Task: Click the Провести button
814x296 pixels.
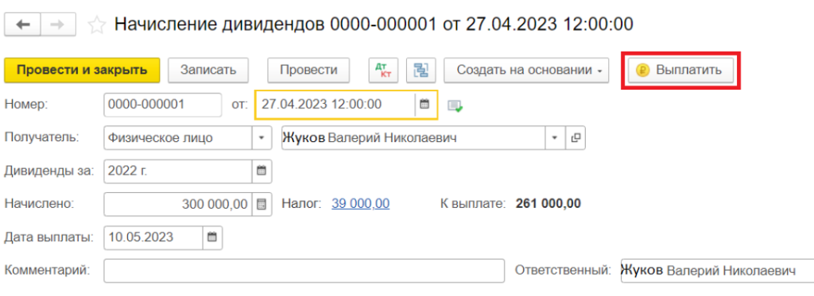Action: pos(308,70)
